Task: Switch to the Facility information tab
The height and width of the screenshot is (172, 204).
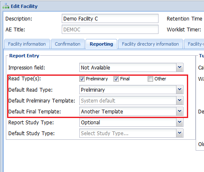Action: click(27, 44)
